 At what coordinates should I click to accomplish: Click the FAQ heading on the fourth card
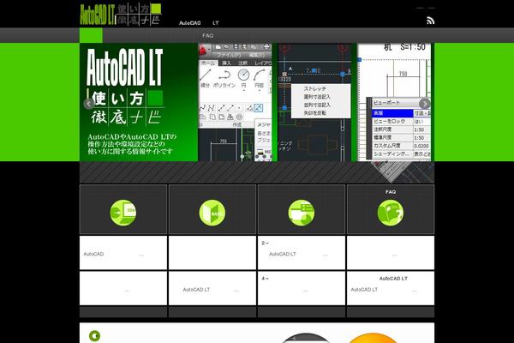click(x=391, y=192)
